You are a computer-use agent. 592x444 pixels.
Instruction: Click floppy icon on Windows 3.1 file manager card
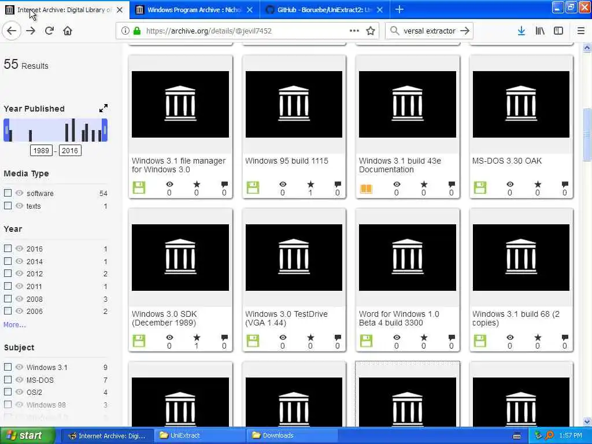(x=139, y=188)
